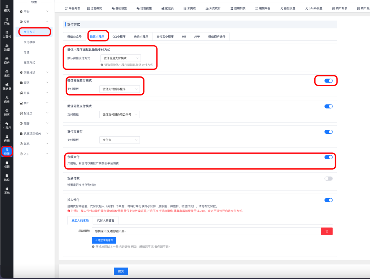Open the 系统 system sidebar icon

click(x=7, y=190)
